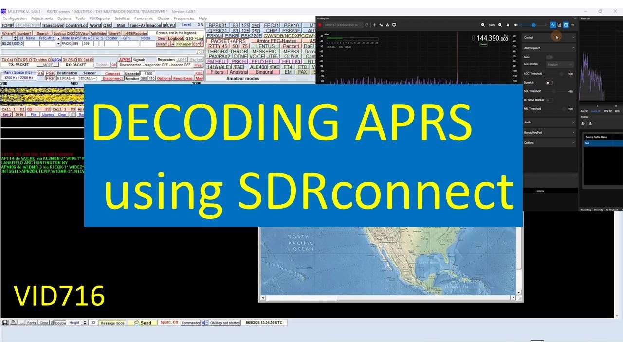Viewport: 623px width, 350px height.
Task: Click the add profile icon under Profiles
Action: click(x=583, y=123)
